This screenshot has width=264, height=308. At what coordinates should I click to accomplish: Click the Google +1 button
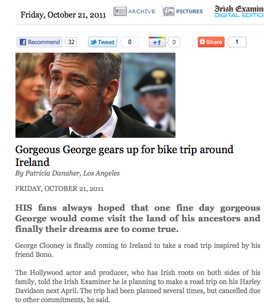[x=157, y=42]
